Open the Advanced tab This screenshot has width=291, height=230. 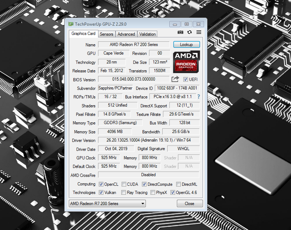tap(126, 34)
